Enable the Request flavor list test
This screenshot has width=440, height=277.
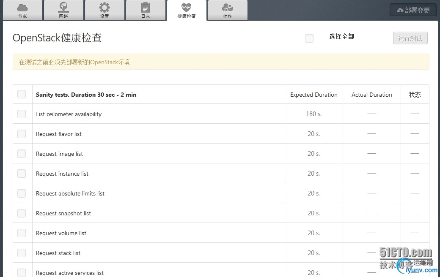(x=22, y=134)
